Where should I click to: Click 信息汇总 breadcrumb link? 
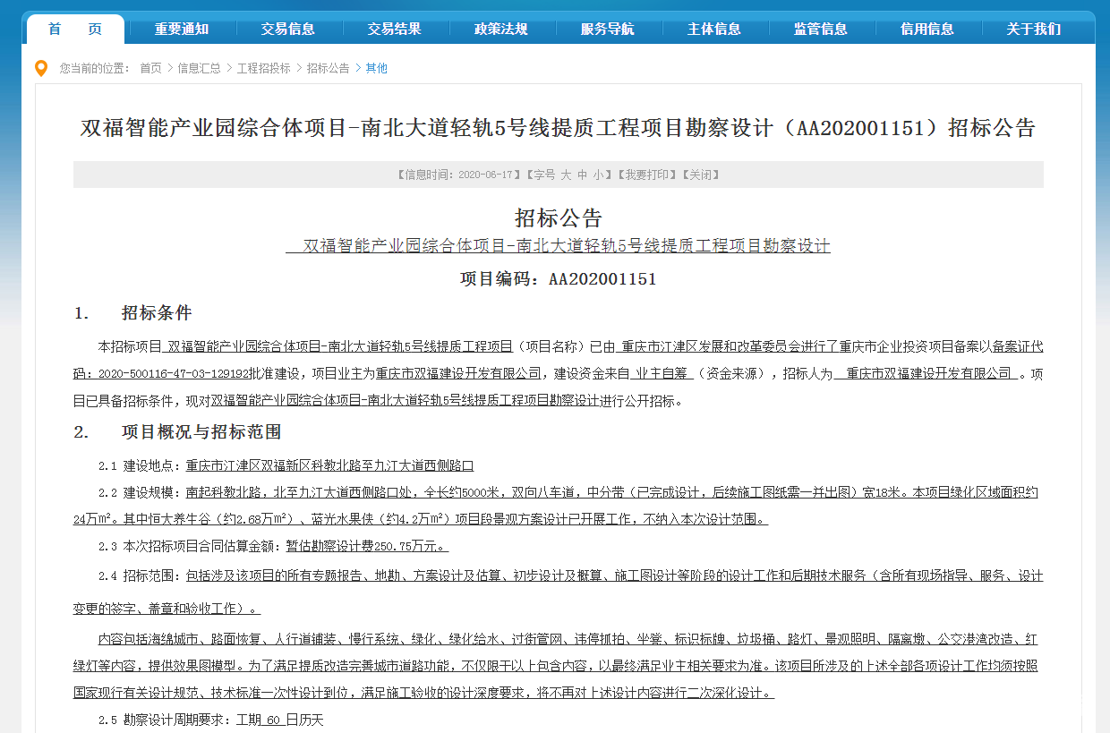coord(199,68)
